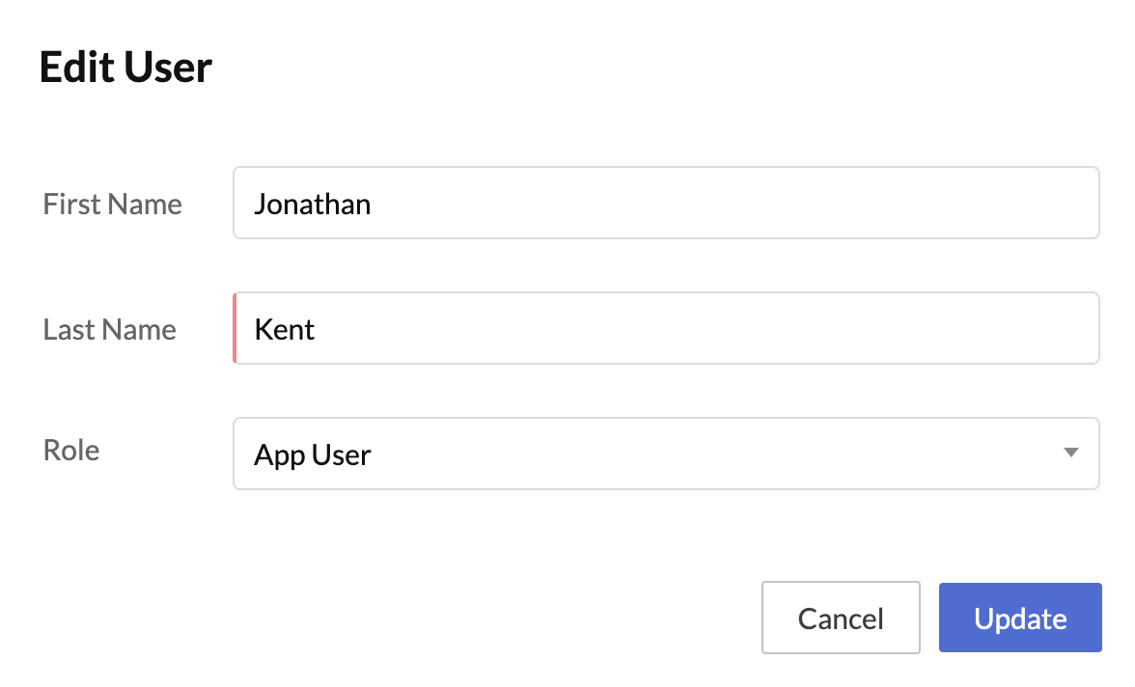1135x687 pixels.
Task: Click the Role label
Action: pyautogui.click(x=70, y=450)
